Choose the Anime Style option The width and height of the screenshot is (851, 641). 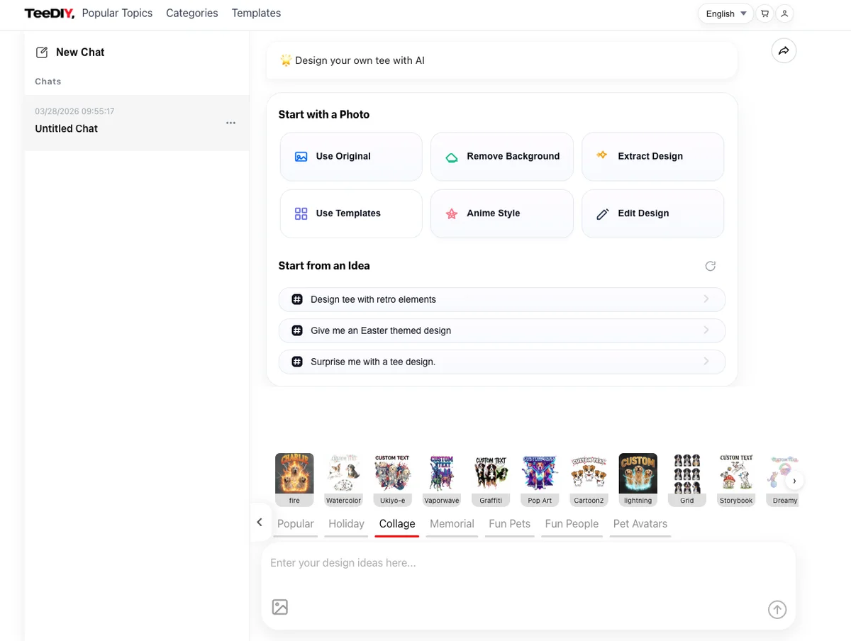pyautogui.click(x=502, y=213)
